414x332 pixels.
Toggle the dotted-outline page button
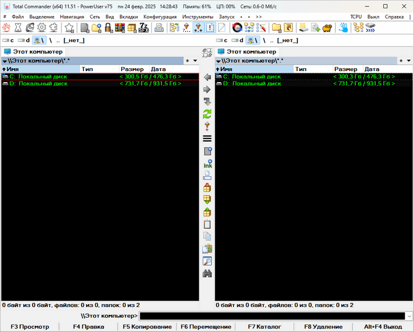click(x=222, y=27)
